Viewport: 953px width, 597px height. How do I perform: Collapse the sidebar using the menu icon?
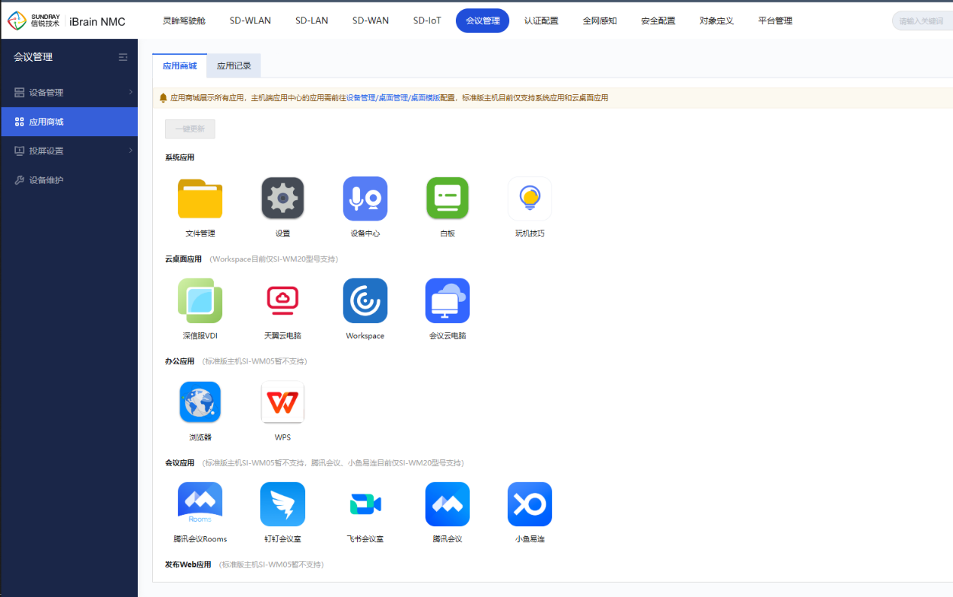123,57
